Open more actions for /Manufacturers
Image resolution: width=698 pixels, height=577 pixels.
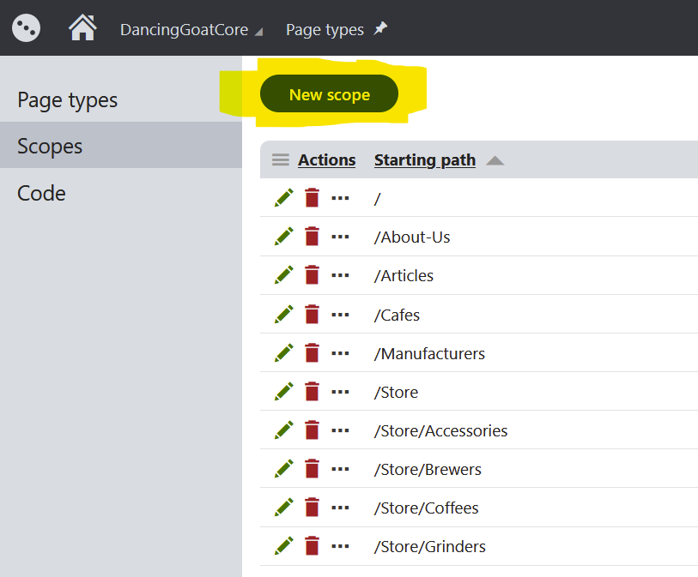pos(340,353)
